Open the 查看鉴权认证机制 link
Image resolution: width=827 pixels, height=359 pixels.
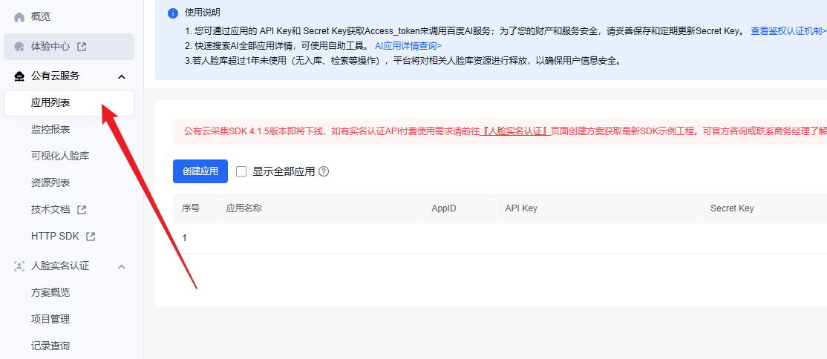788,30
